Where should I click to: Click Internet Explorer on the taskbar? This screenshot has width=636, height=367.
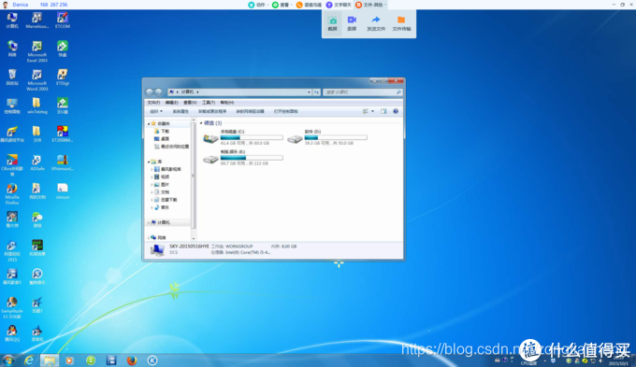pos(29,360)
